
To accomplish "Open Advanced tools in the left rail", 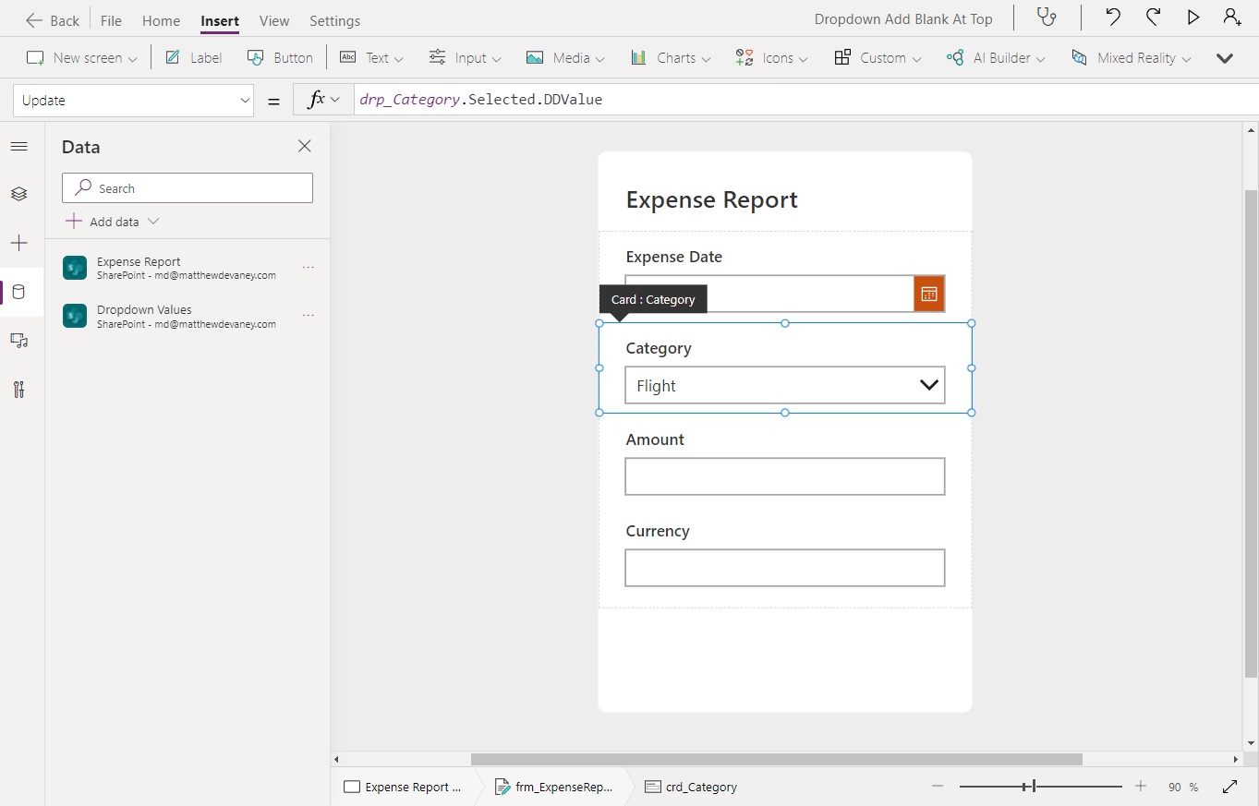I will point(19,390).
